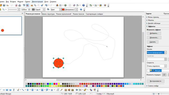Click the line width 0,00см stepper

coord(29,9)
